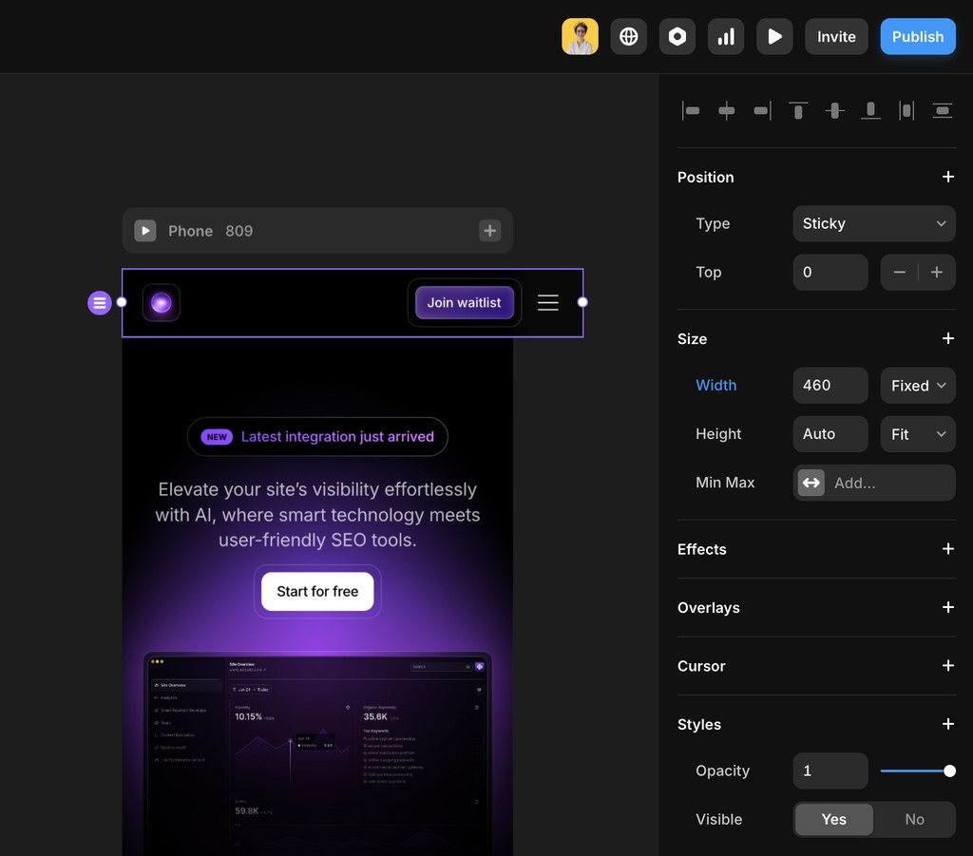
Task: Select the Align bottom icon
Action: [870, 110]
